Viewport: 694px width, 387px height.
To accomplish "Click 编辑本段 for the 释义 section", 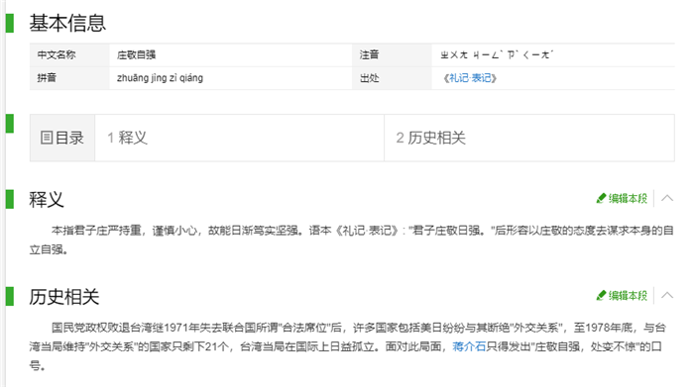I will click(x=628, y=198).
